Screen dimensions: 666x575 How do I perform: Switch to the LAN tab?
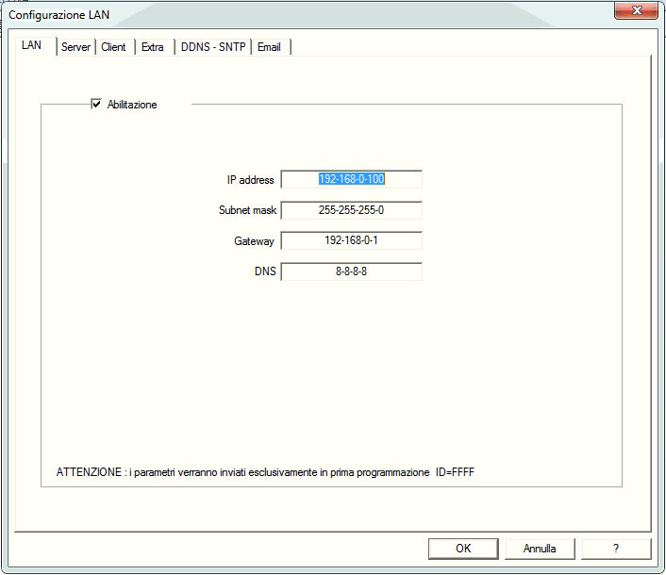tap(31, 46)
